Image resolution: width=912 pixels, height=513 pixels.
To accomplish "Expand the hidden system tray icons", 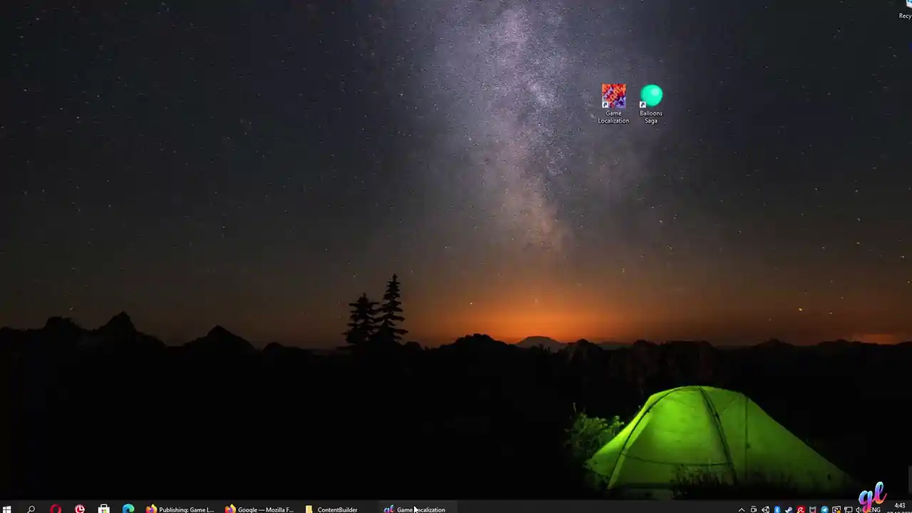I will click(742, 509).
